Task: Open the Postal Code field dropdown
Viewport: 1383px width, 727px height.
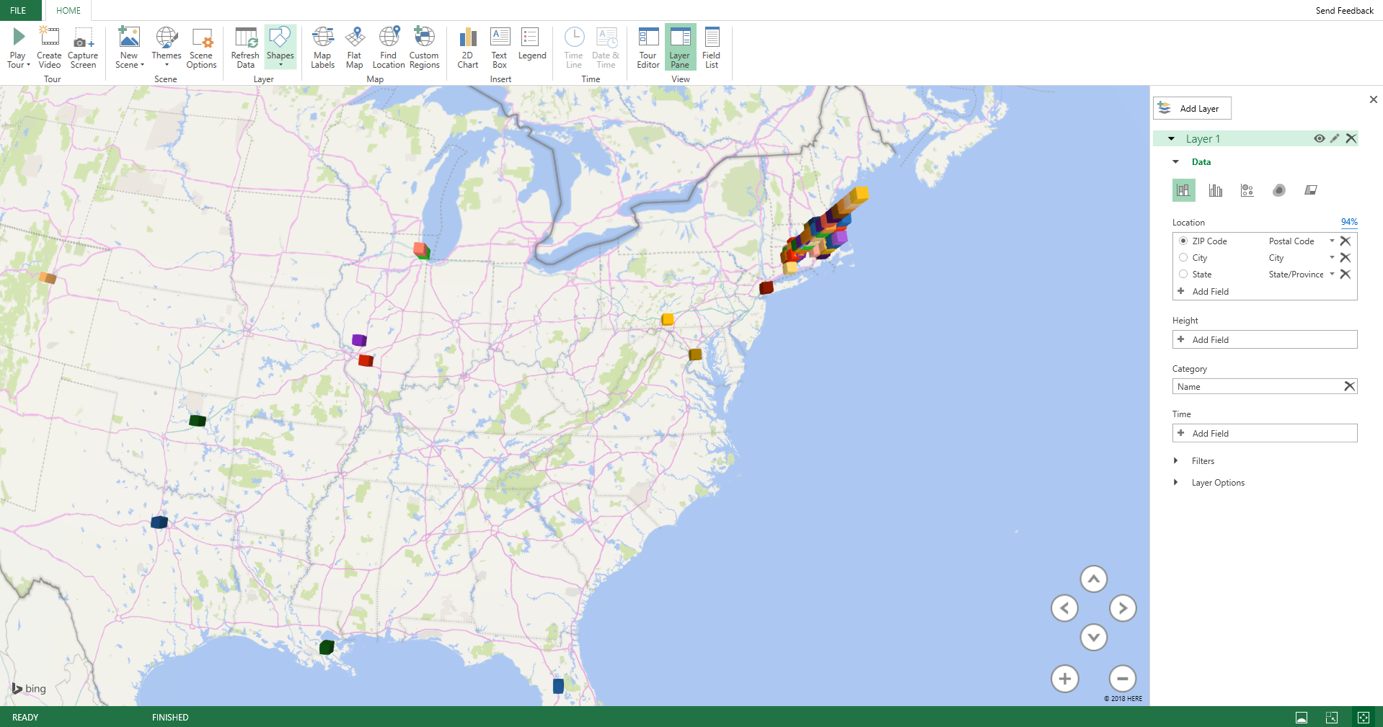Action: click(x=1331, y=241)
